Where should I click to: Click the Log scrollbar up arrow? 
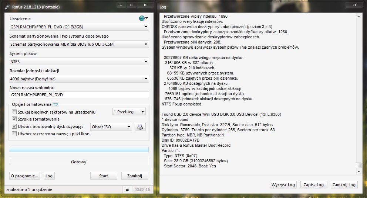(x=359, y=17)
